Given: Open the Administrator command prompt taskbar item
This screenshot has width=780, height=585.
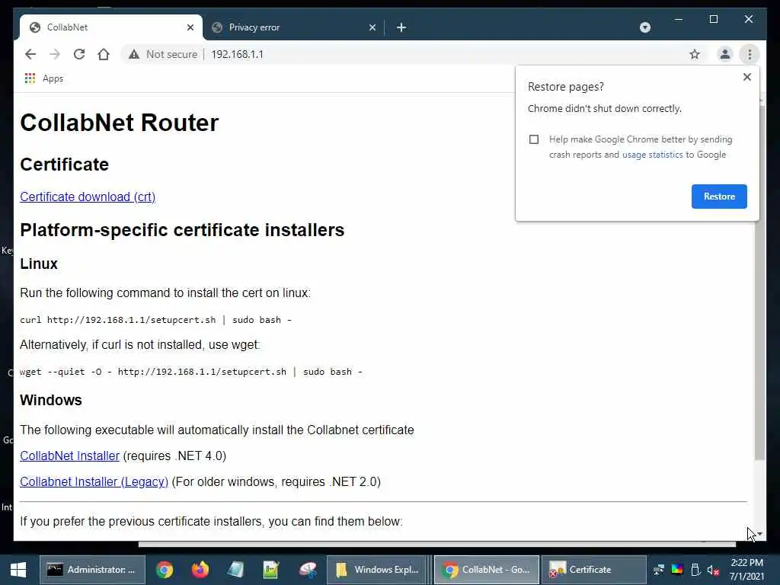Looking at the screenshot, I should coord(92,570).
